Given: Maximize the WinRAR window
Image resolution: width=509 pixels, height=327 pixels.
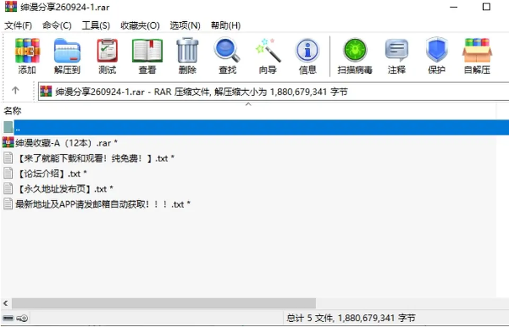Looking at the screenshot, I should point(486,7).
